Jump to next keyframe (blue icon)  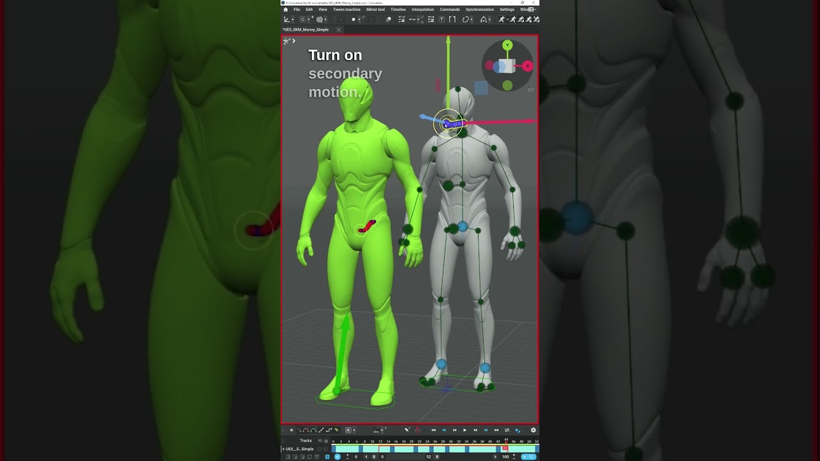click(486, 430)
